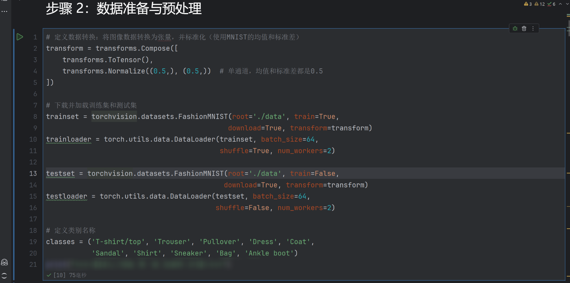This screenshot has height=283, width=570.
Task: Click the weak warning badge showing 12
Action: point(539,4)
